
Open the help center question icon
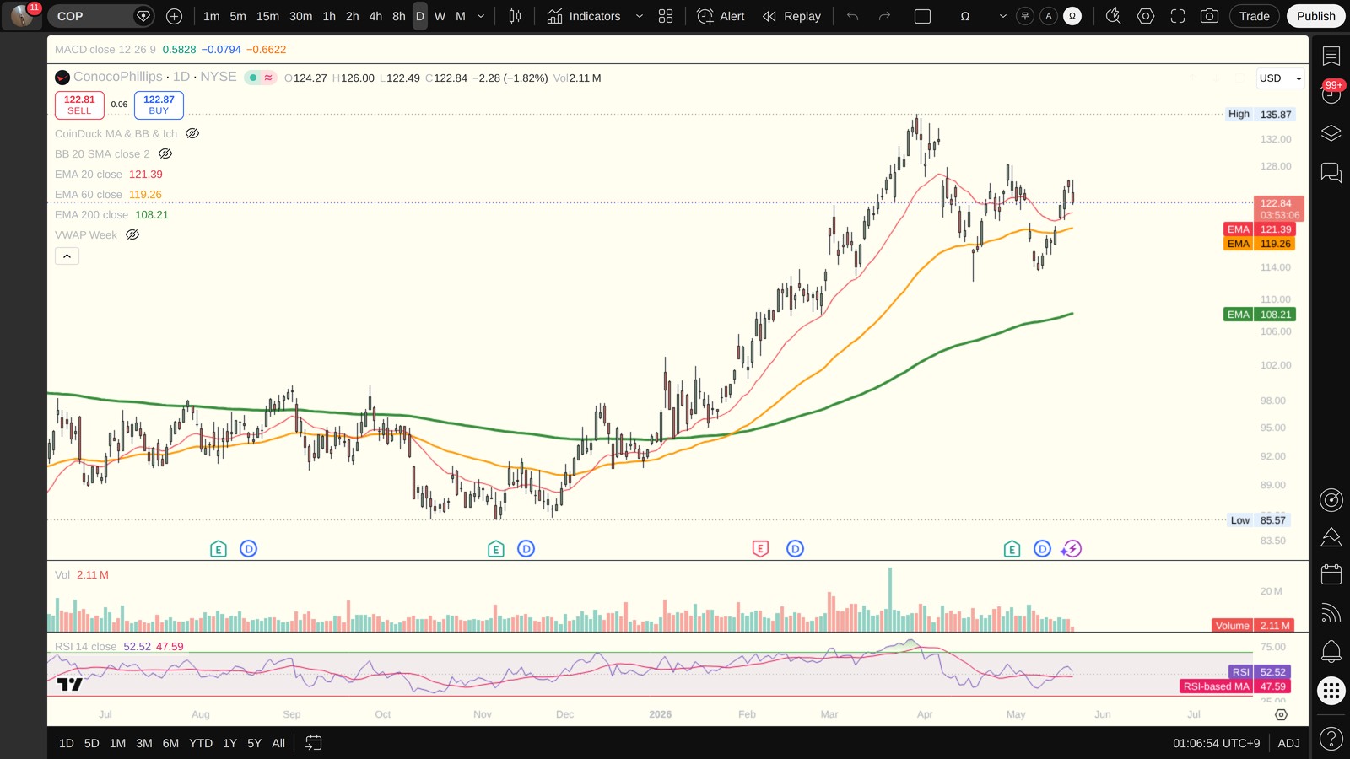[1331, 739]
